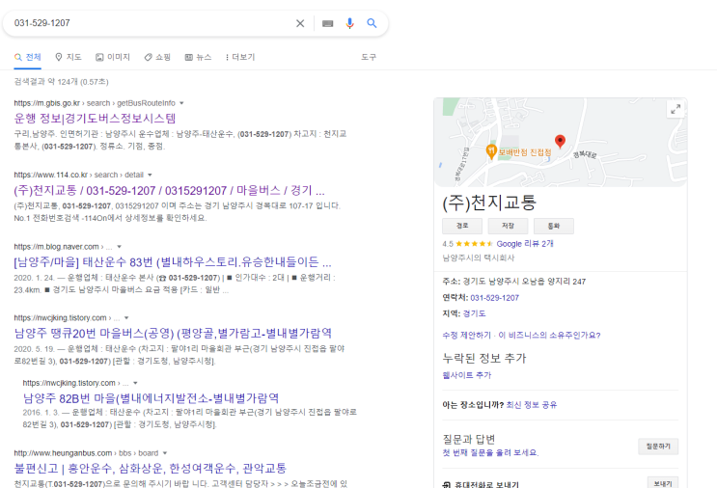Submit search with magnifier icon

pos(372,23)
